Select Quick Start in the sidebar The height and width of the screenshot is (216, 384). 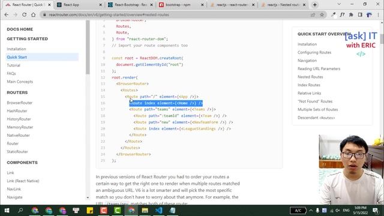coord(42,57)
